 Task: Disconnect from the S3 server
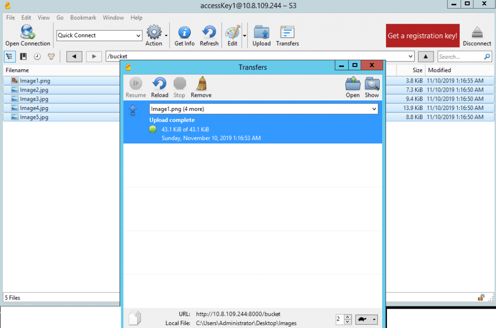click(477, 33)
